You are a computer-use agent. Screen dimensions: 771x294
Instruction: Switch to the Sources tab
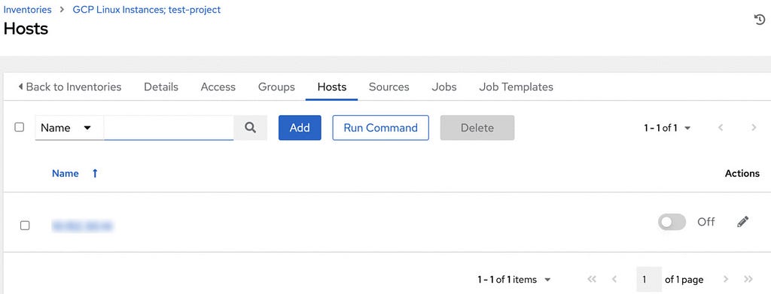pos(389,87)
